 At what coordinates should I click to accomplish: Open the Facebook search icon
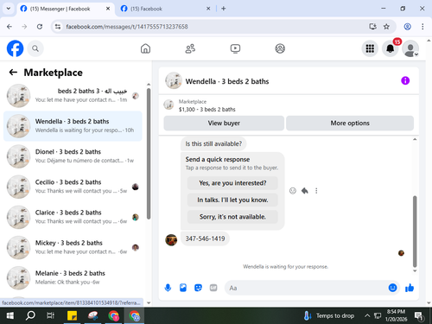point(35,48)
